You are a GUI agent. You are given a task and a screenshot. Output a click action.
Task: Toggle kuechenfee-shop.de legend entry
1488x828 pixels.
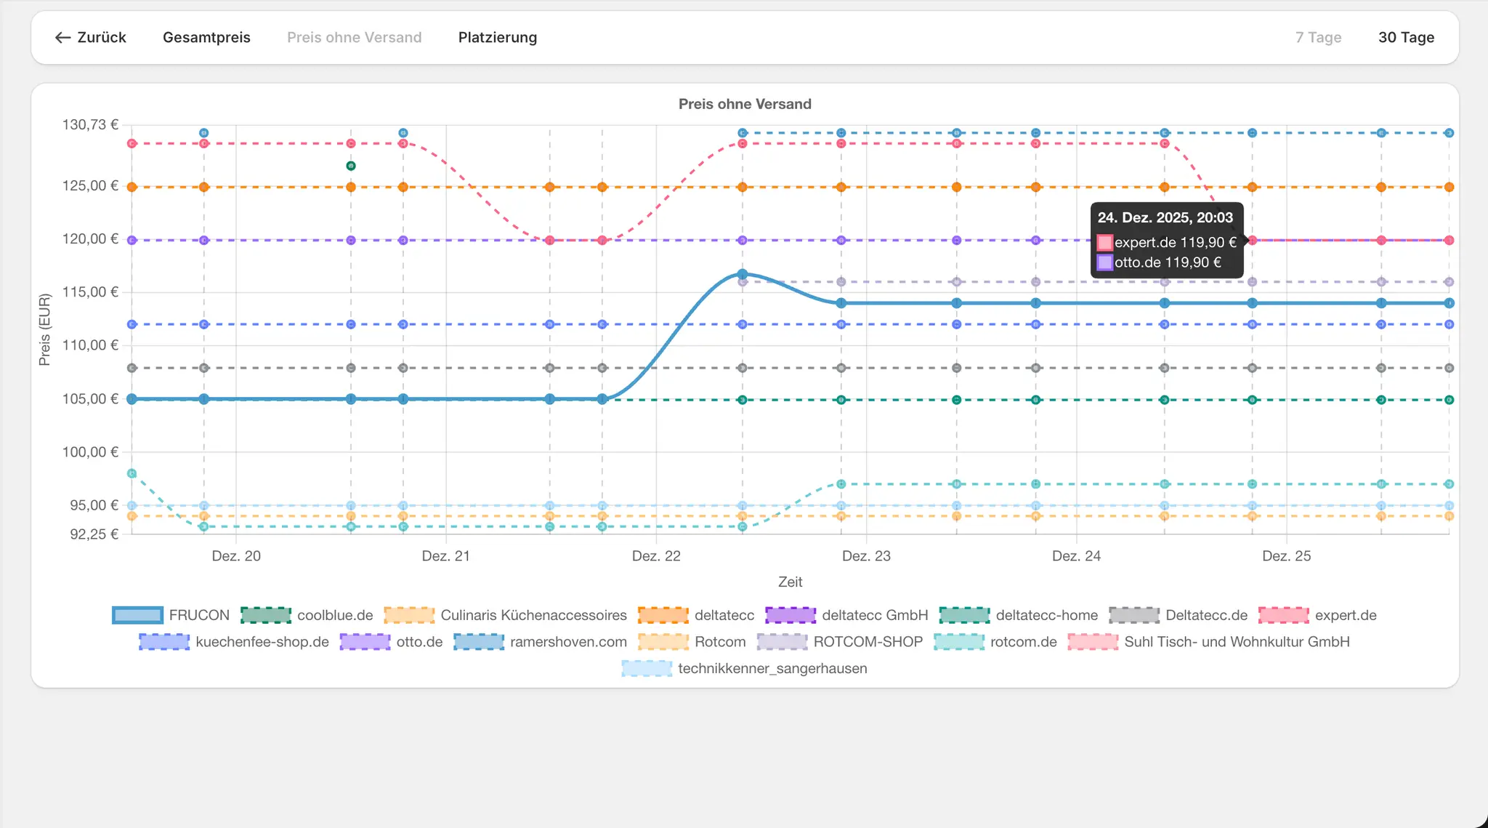[x=234, y=642]
